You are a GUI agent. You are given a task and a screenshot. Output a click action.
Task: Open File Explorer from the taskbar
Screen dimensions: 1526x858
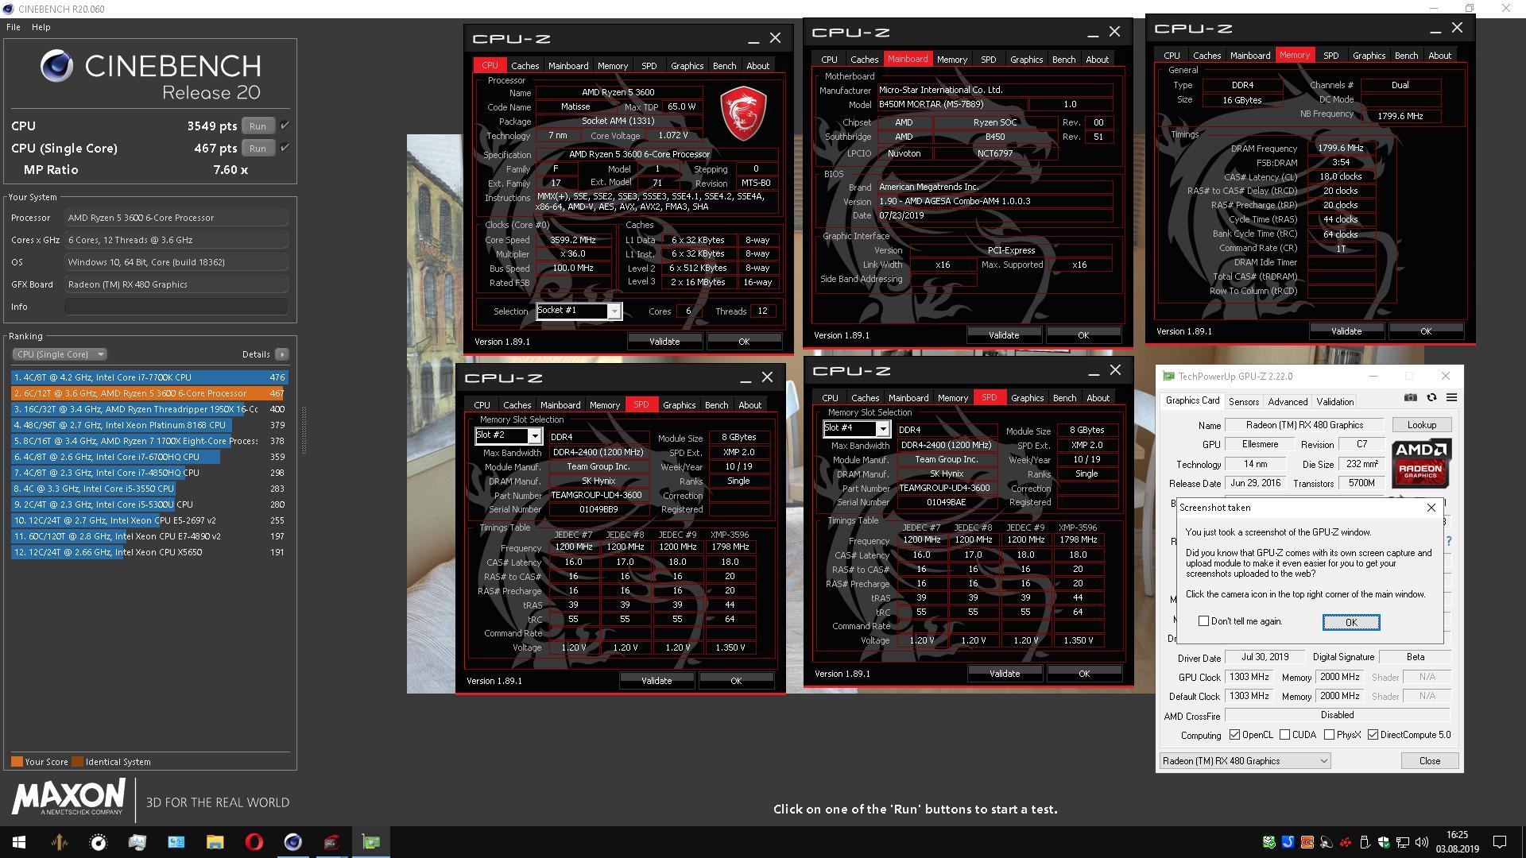coord(215,842)
